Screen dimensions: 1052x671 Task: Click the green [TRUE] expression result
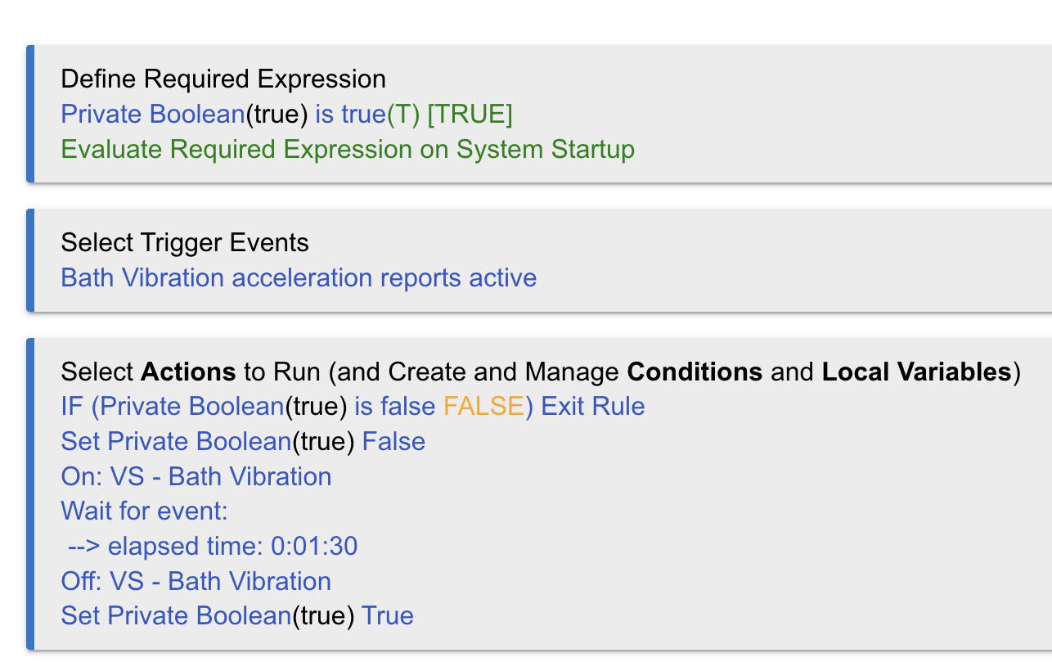[470, 115]
